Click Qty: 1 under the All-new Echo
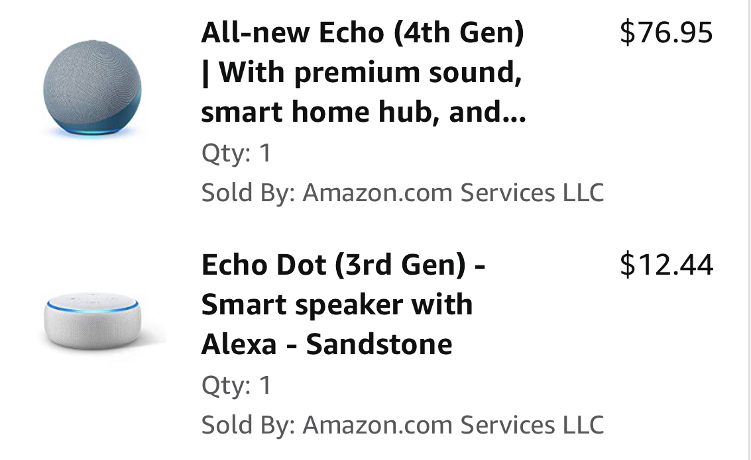The height and width of the screenshot is (460, 751). coord(237,153)
